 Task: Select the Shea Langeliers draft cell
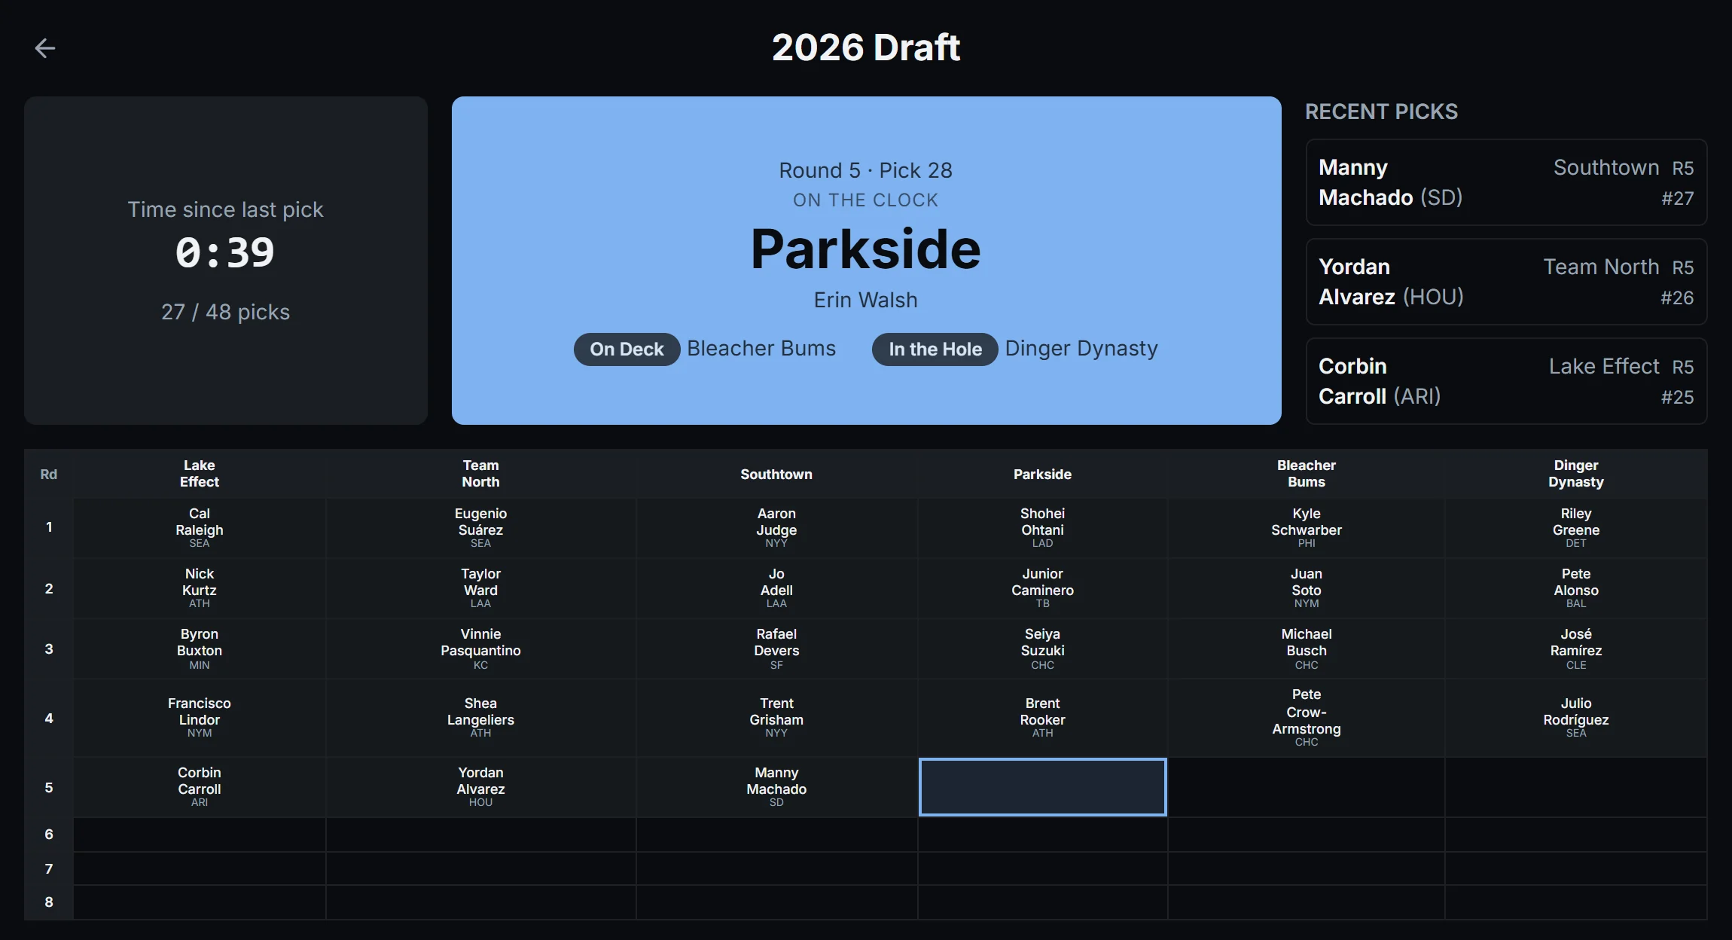[480, 718]
